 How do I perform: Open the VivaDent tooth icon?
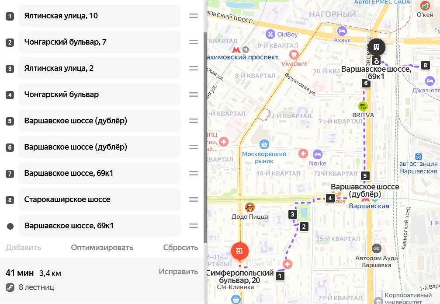294,55
